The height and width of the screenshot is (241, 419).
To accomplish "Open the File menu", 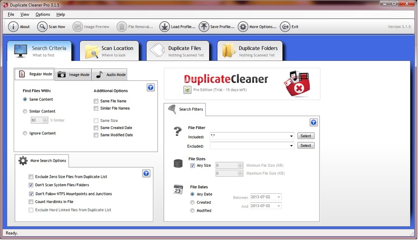I will point(11,14).
